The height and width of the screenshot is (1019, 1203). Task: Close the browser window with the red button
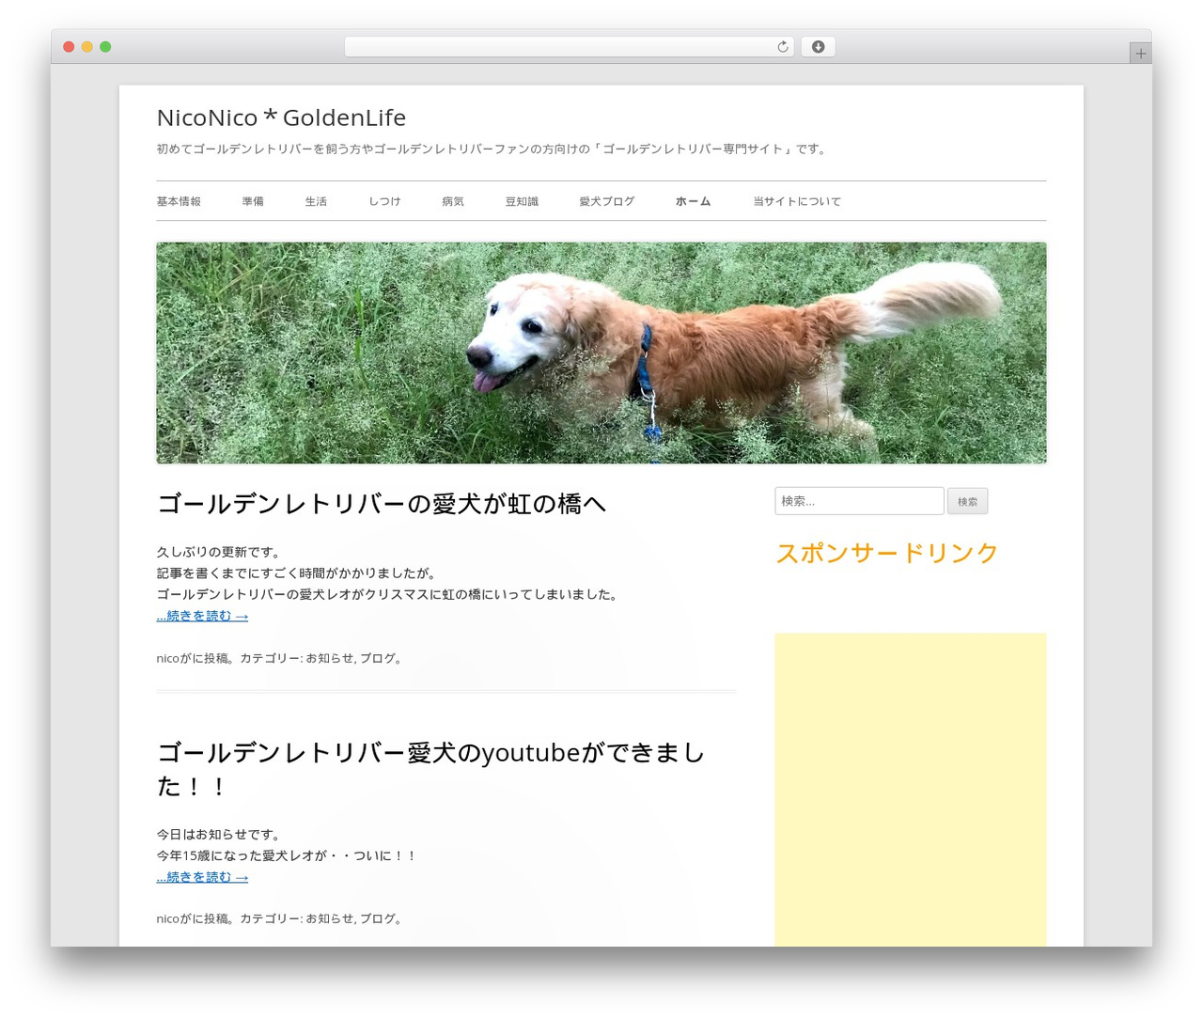click(69, 47)
